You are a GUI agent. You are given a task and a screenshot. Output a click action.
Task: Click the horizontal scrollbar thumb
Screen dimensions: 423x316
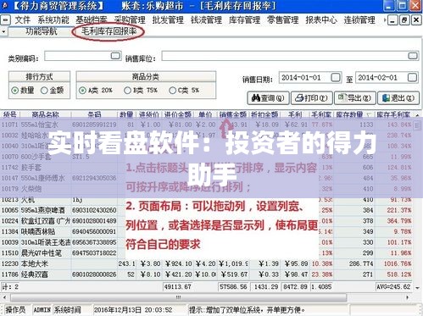point(179,297)
